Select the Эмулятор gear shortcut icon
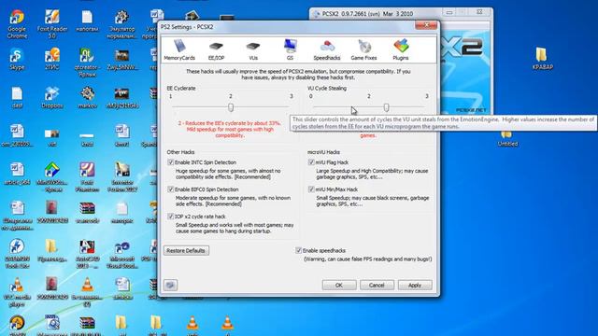The width and height of the screenshot is (598, 336). pyautogui.click(x=122, y=24)
